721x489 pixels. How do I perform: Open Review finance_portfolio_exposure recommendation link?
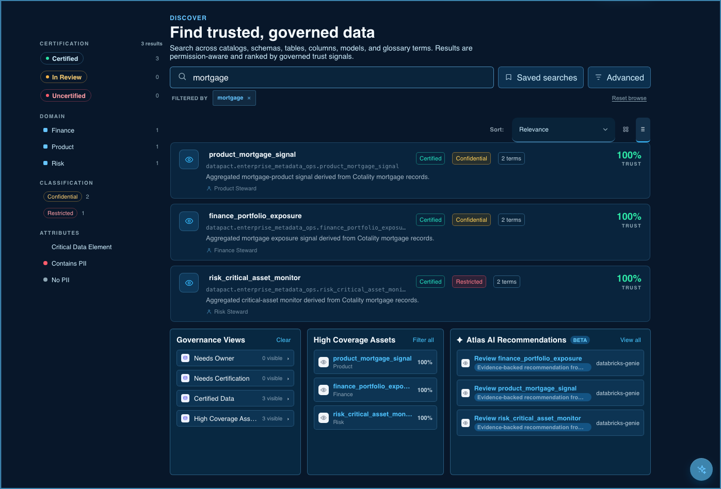coord(528,358)
